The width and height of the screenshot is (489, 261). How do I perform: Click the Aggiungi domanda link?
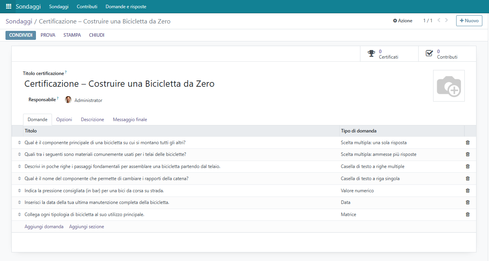tap(44, 227)
